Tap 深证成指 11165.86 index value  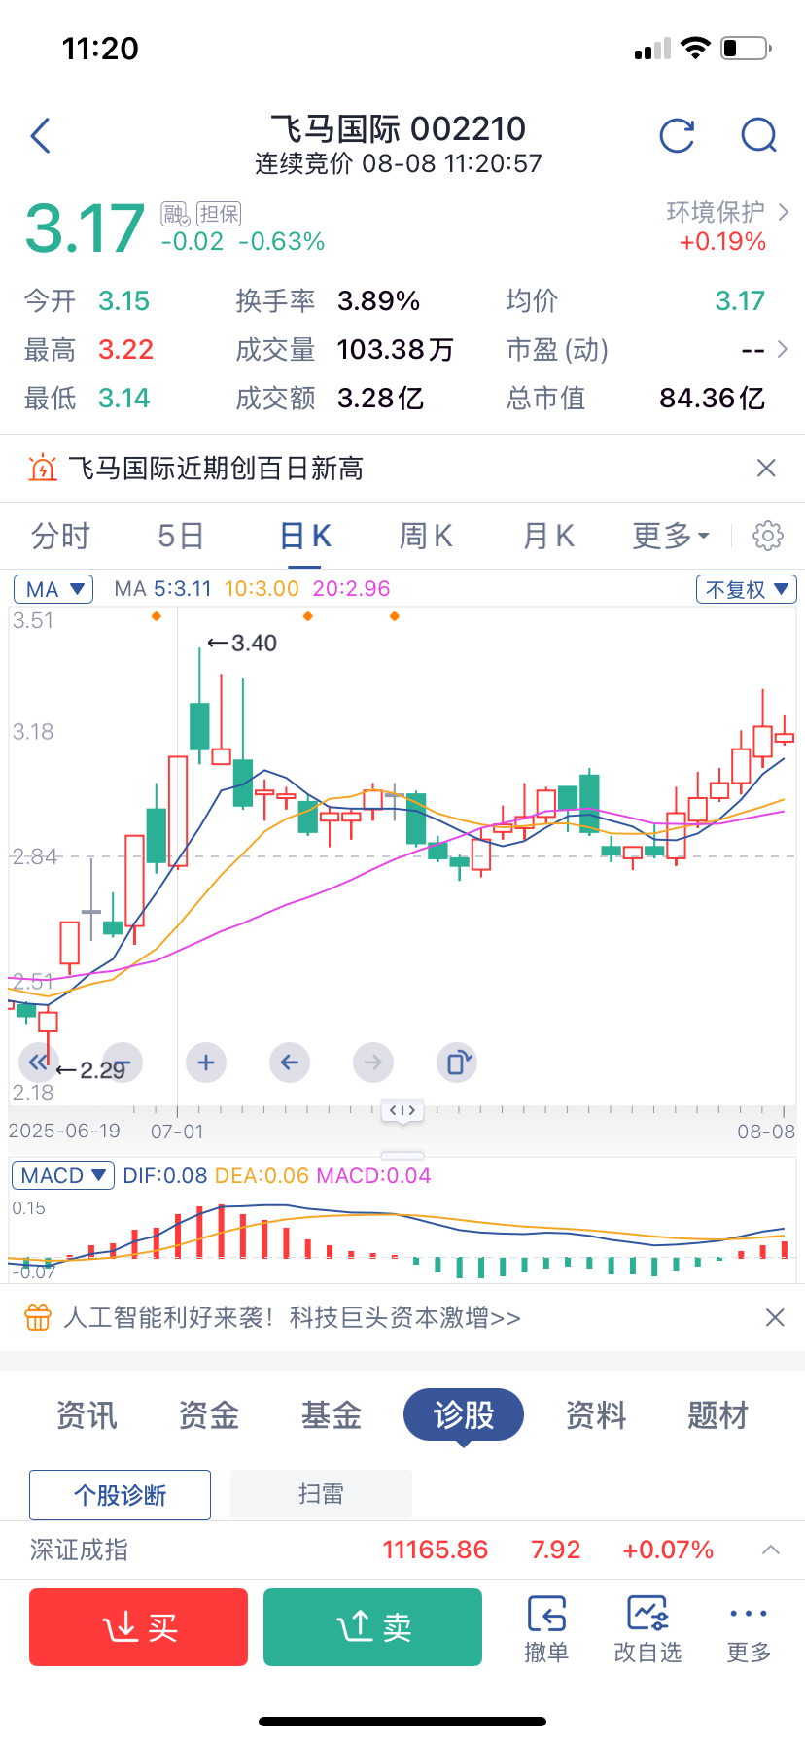(x=436, y=1550)
